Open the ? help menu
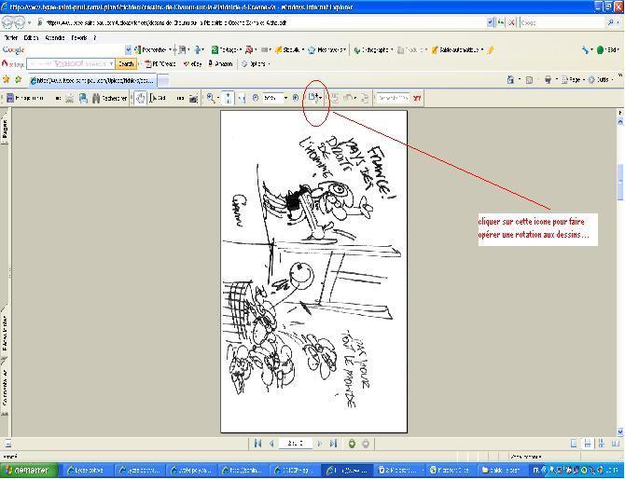Viewport: 625px width, 479px height. pos(95,38)
